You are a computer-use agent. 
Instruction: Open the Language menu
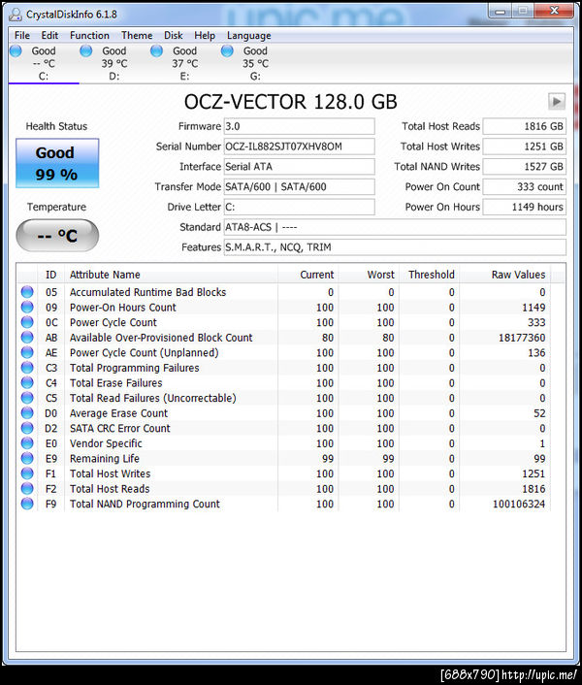[x=249, y=35]
